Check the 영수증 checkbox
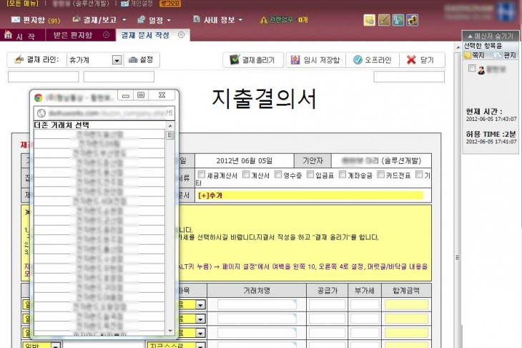 coord(279,174)
